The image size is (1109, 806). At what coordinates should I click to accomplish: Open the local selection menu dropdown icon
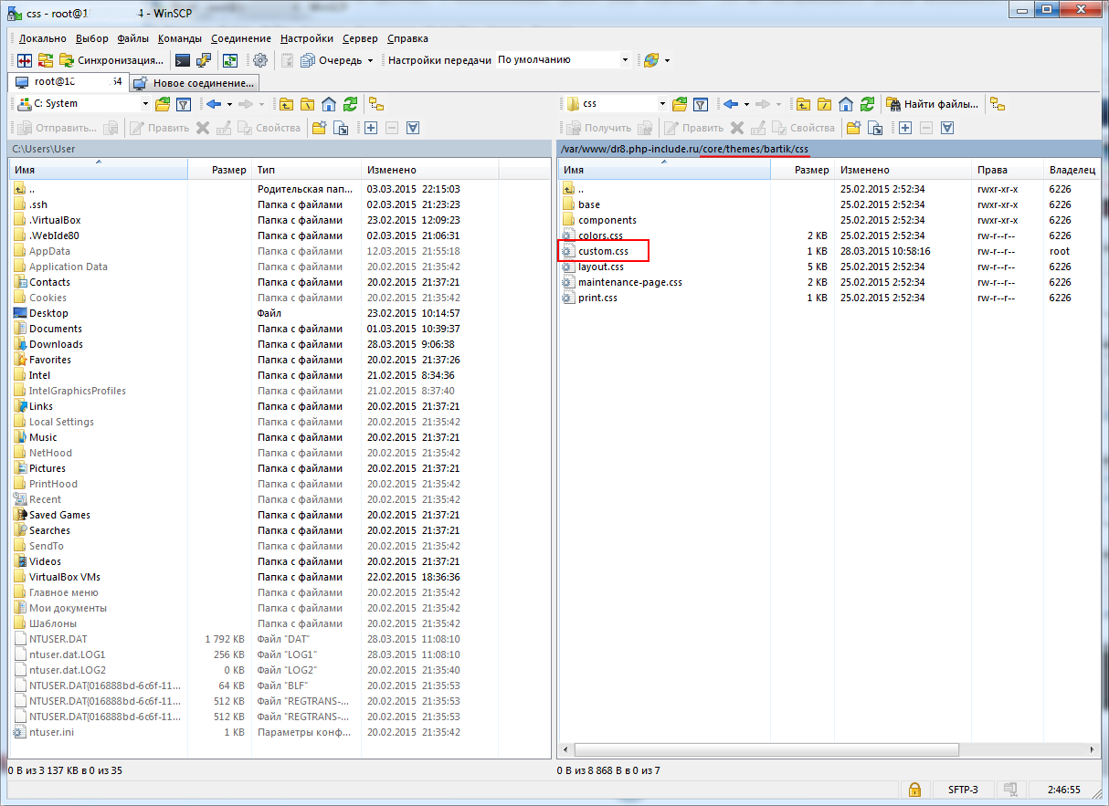tap(413, 128)
